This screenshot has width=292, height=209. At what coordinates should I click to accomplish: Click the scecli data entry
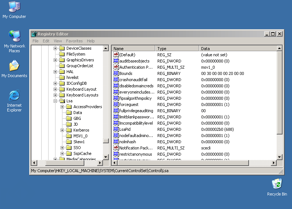206,148
